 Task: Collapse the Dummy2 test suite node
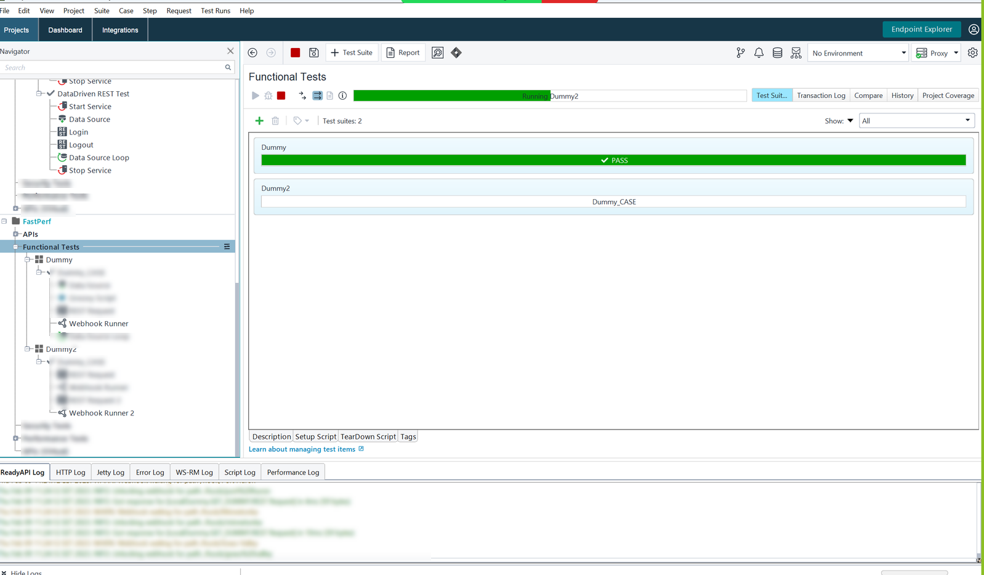pyautogui.click(x=28, y=349)
